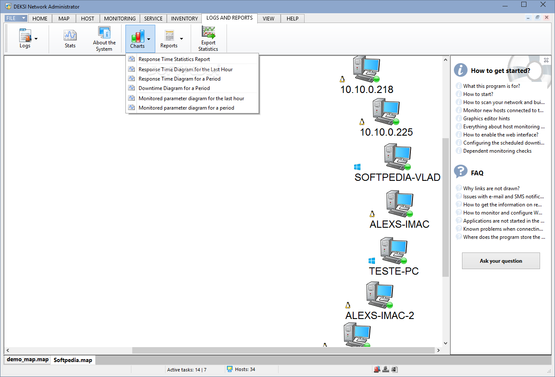Choose Monitored parameter diagram for a period
Viewport: 555px width, 377px height.
192,107
